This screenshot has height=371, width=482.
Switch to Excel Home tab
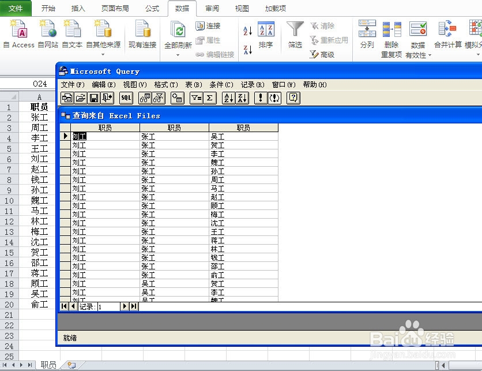(48, 8)
